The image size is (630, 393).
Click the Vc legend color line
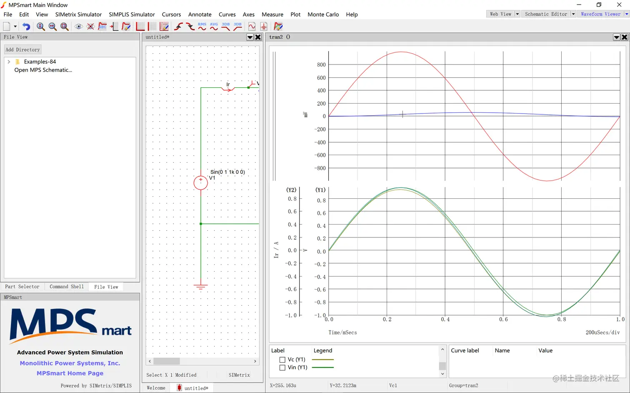pos(323,360)
